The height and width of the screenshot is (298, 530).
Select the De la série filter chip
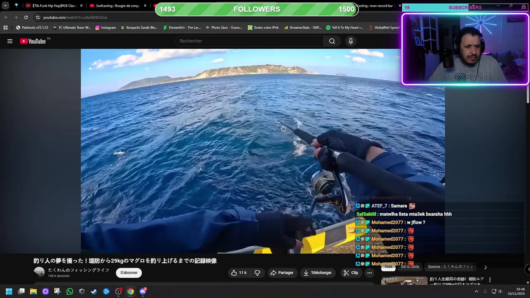(410, 267)
